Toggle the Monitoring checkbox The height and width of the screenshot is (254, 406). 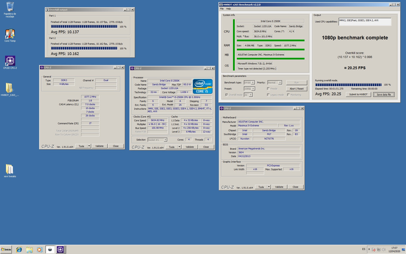click(x=288, y=95)
